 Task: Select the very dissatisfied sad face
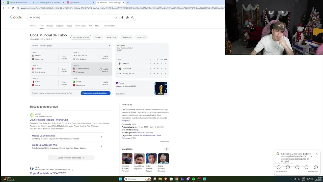[x=279, y=167]
